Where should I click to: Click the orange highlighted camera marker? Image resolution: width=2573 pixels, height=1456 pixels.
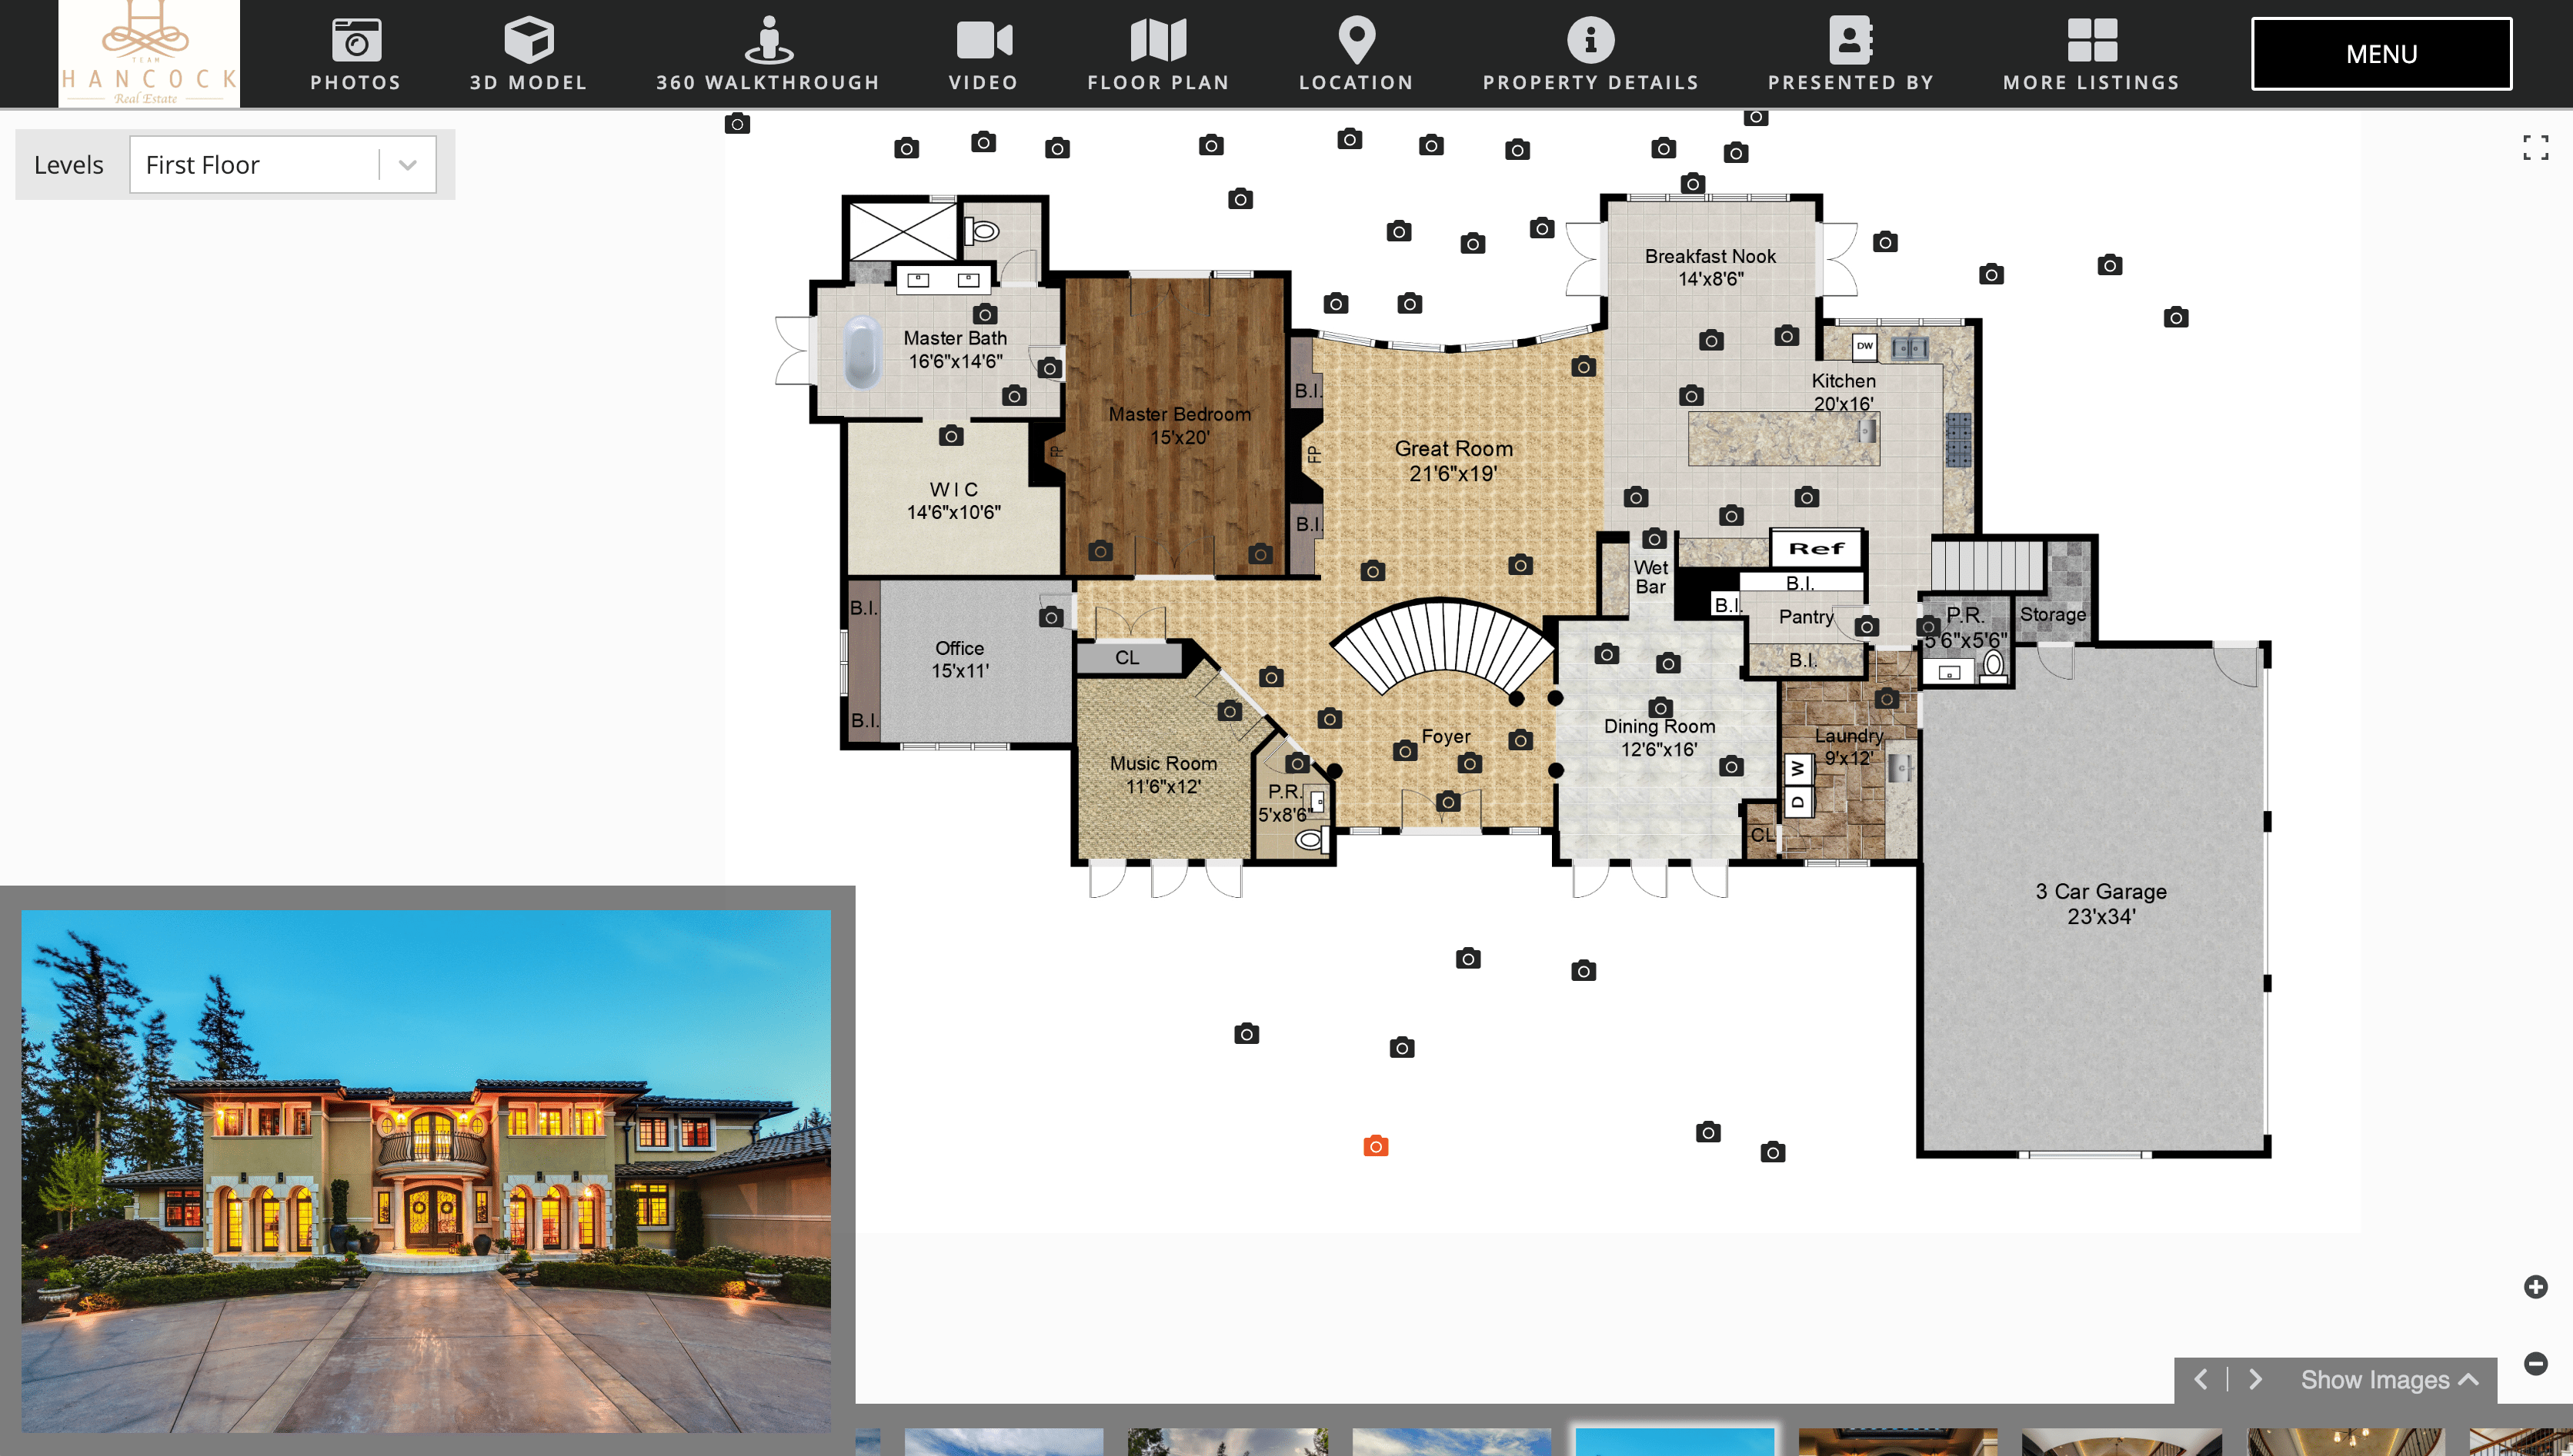(1375, 1146)
